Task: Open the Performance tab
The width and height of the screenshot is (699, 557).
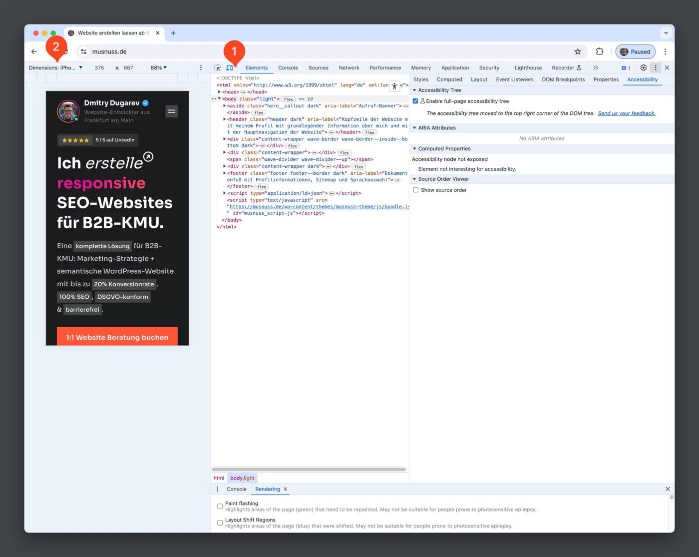Action: (x=385, y=68)
